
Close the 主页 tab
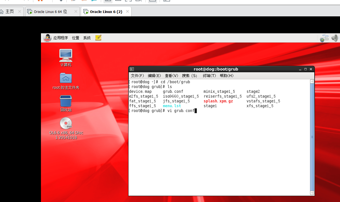coord(19,12)
